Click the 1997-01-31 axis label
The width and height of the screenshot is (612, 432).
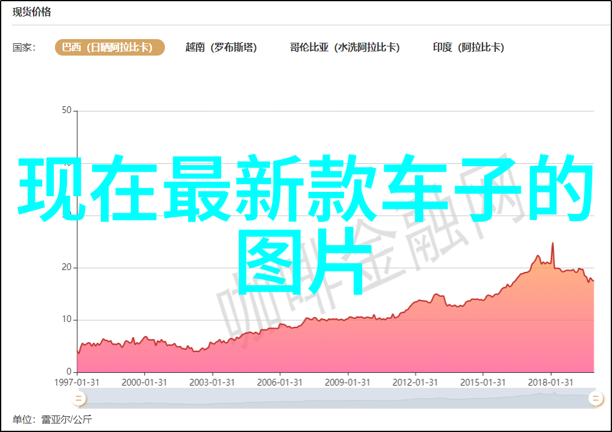pos(76,382)
